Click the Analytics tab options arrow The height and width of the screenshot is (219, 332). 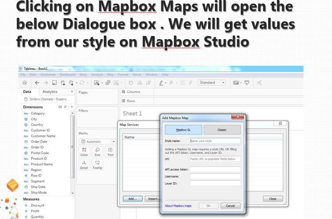pos(72,92)
